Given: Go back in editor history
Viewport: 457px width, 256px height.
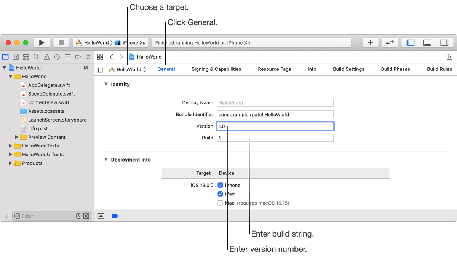Looking at the screenshot, I should [x=111, y=57].
